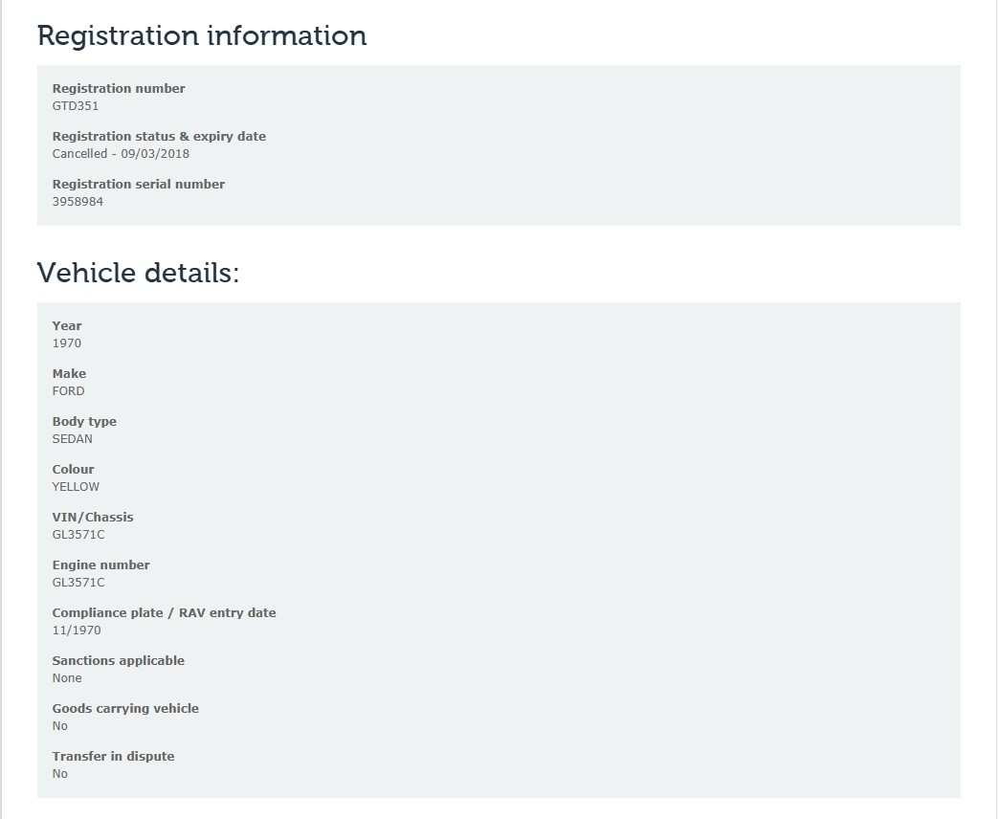Click the Sanctions applicable label
The image size is (1000, 819).
point(119,661)
